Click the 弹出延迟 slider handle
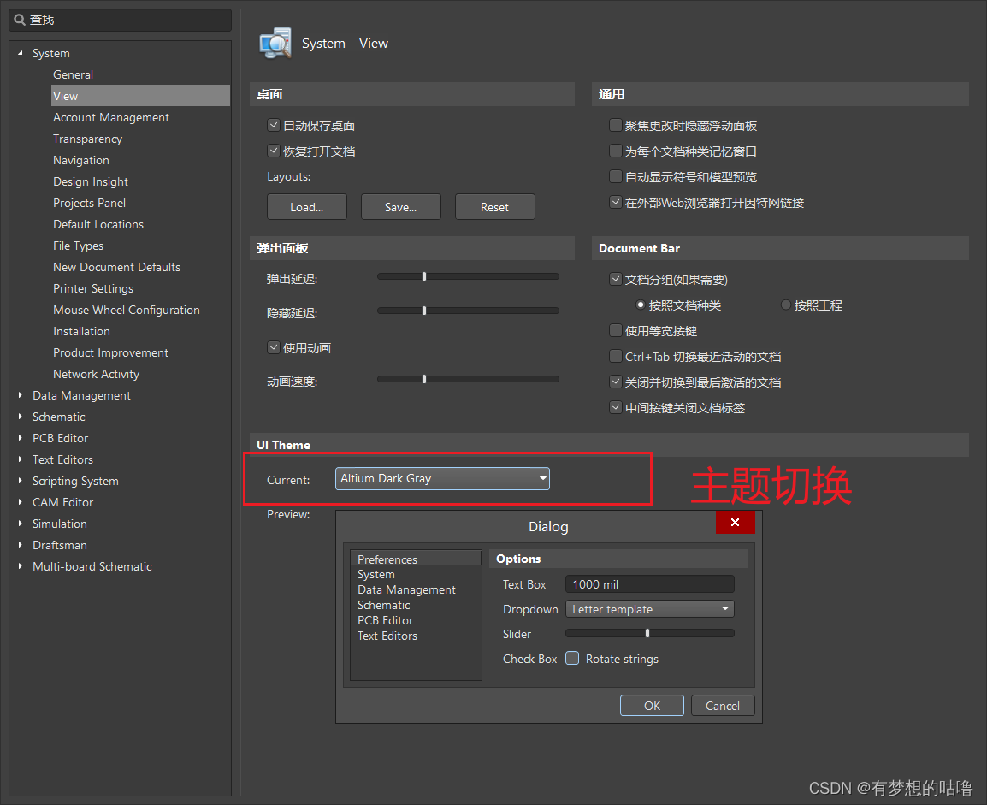The image size is (987, 805). pos(424,276)
